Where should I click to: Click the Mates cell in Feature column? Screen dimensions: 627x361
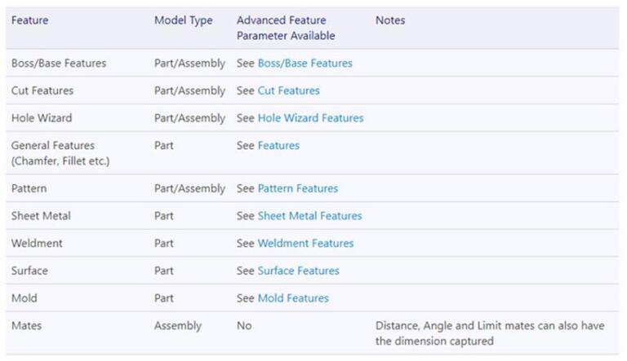pyautogui.click(x=27, y=326)
